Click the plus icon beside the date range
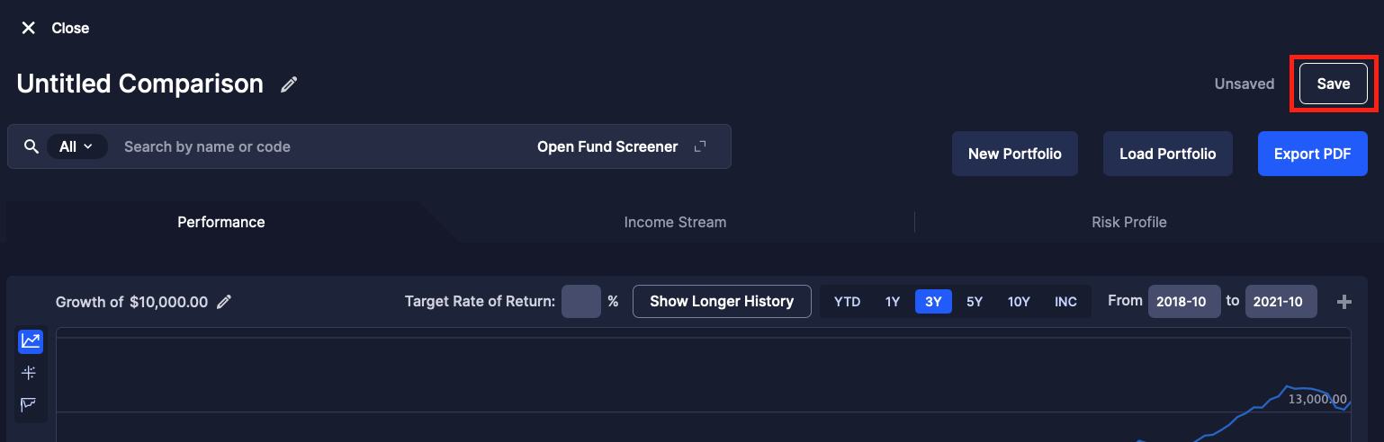 click(1344, 302)
